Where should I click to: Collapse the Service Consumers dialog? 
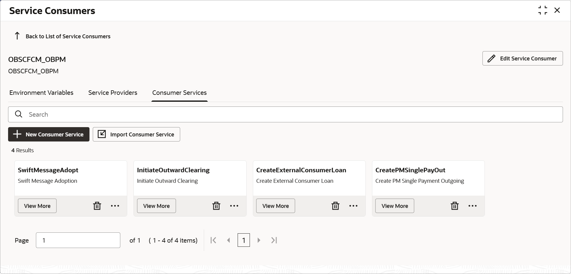pos(543,10)
